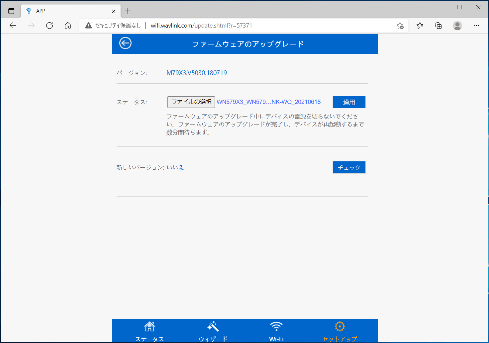The image size is (489, 343).
Task: Reload the page with refresh icon
Action: point(49,26)
